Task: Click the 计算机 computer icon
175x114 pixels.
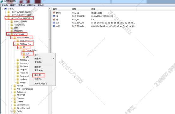Action: pos(5,9)
